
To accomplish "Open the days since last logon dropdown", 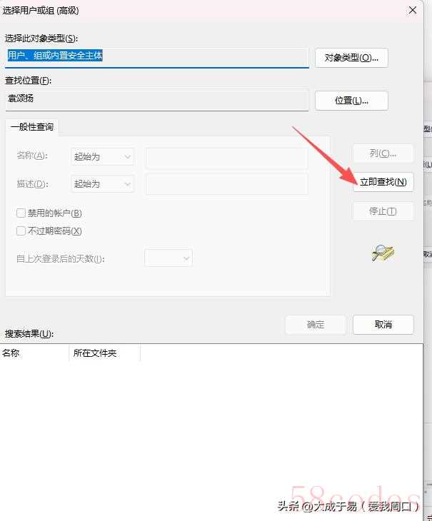I will click(x=169, y=258).
